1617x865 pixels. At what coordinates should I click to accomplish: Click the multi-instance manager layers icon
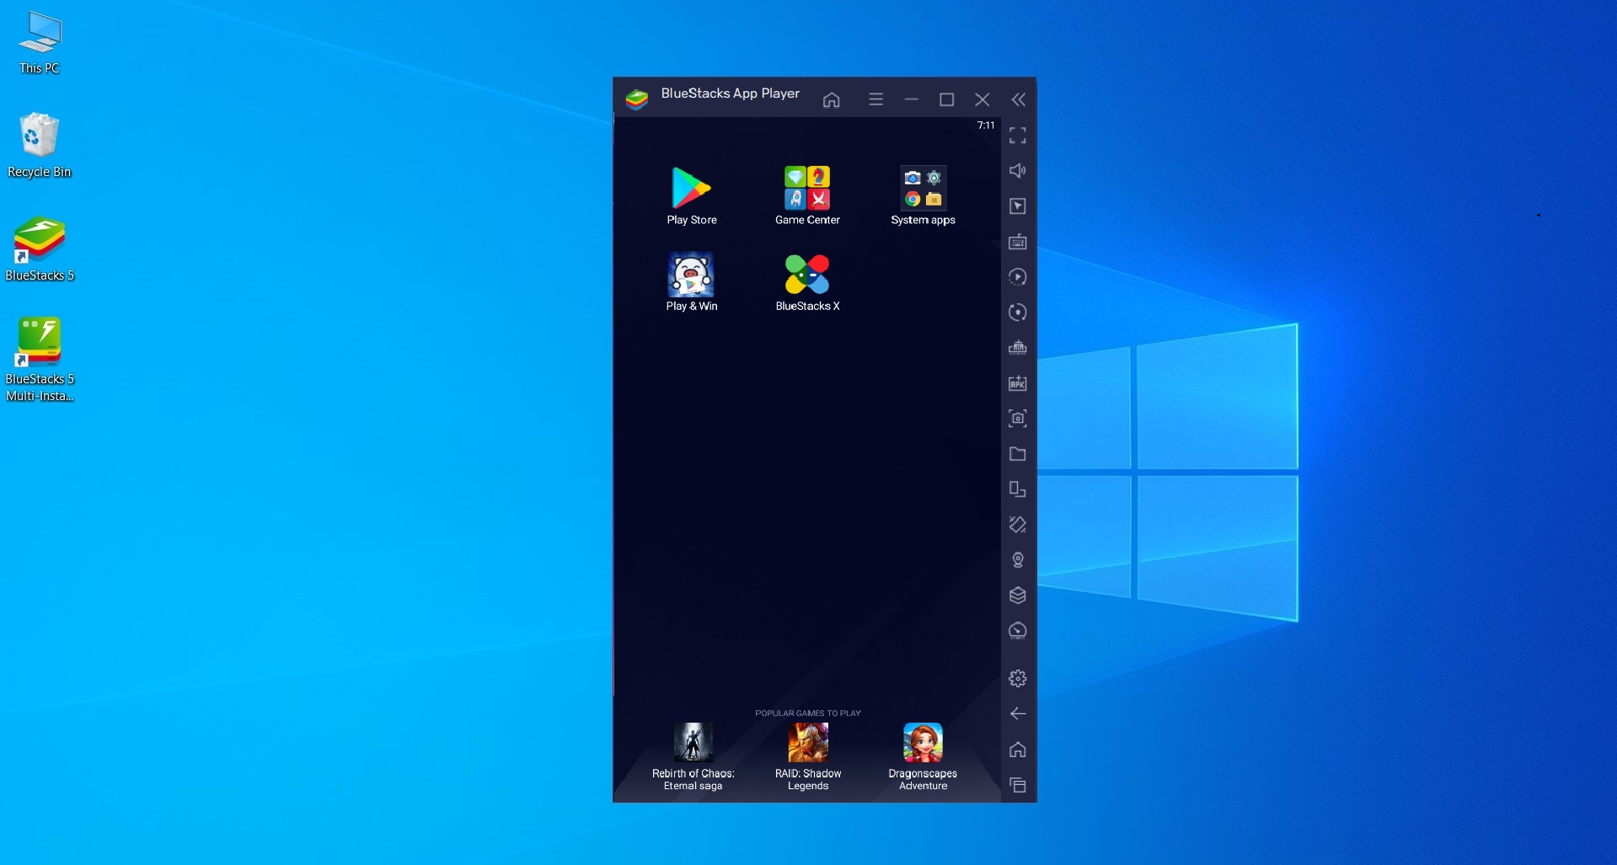[1018, 595]
